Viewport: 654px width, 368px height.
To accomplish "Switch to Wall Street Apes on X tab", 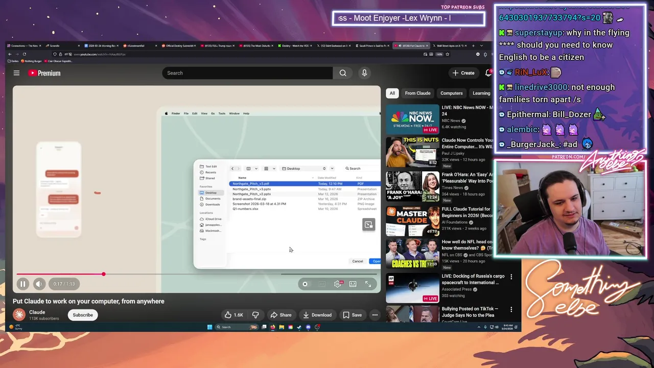I will [x=450, y=45].
